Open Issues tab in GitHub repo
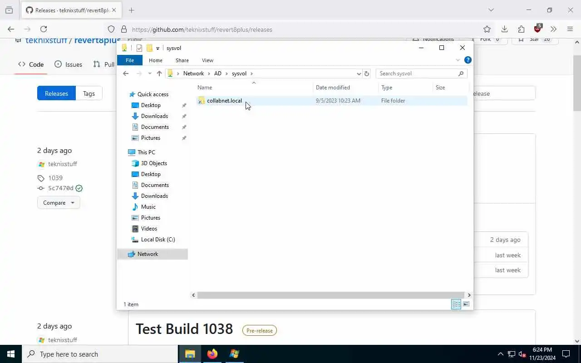The height and width of the screenshot is (363, 581). click(69, 64)
